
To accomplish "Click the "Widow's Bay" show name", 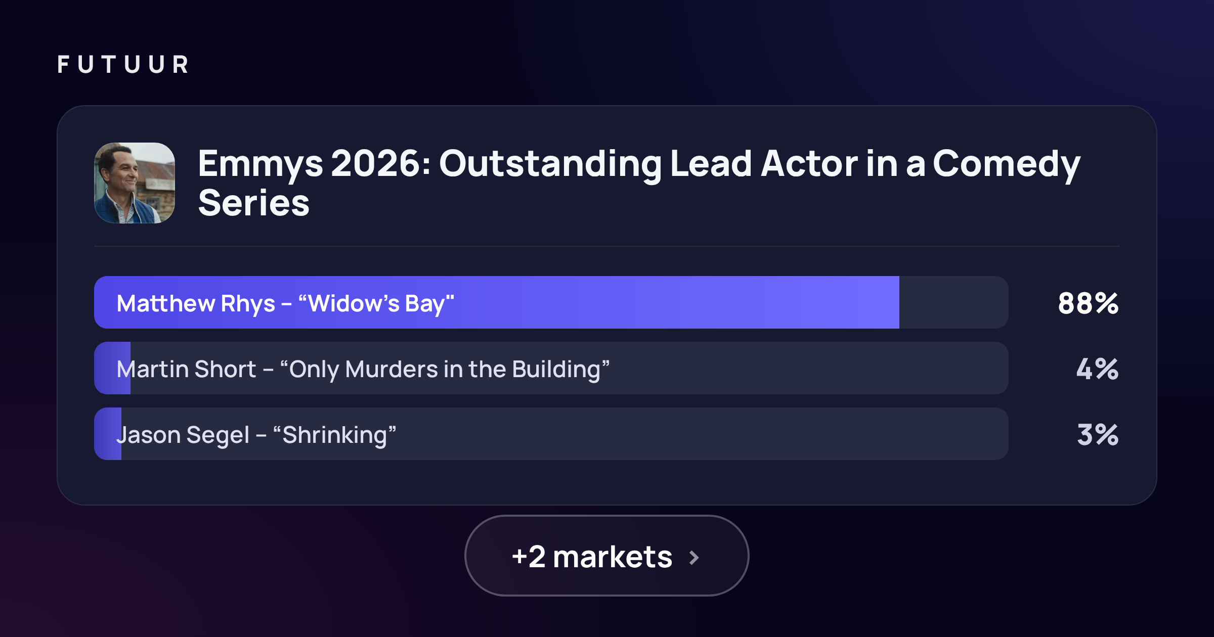I will [x=376, y=303].
